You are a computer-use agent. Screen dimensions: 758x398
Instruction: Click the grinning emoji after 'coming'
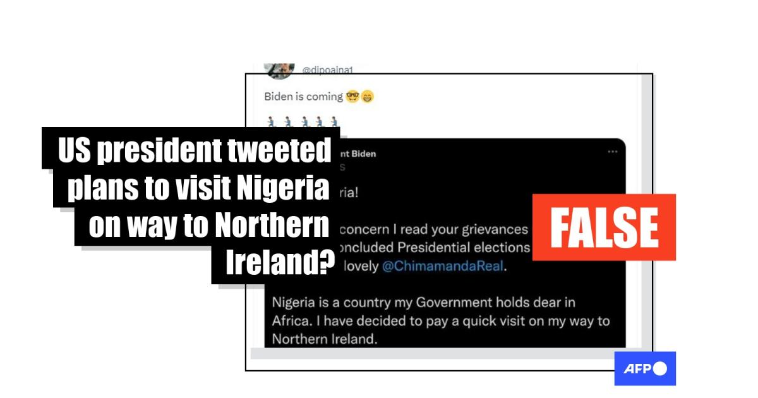367,97
